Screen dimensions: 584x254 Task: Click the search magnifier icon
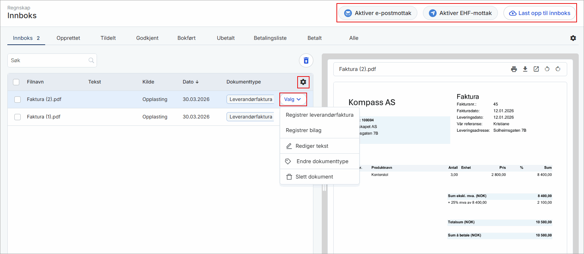click(91, 60)
